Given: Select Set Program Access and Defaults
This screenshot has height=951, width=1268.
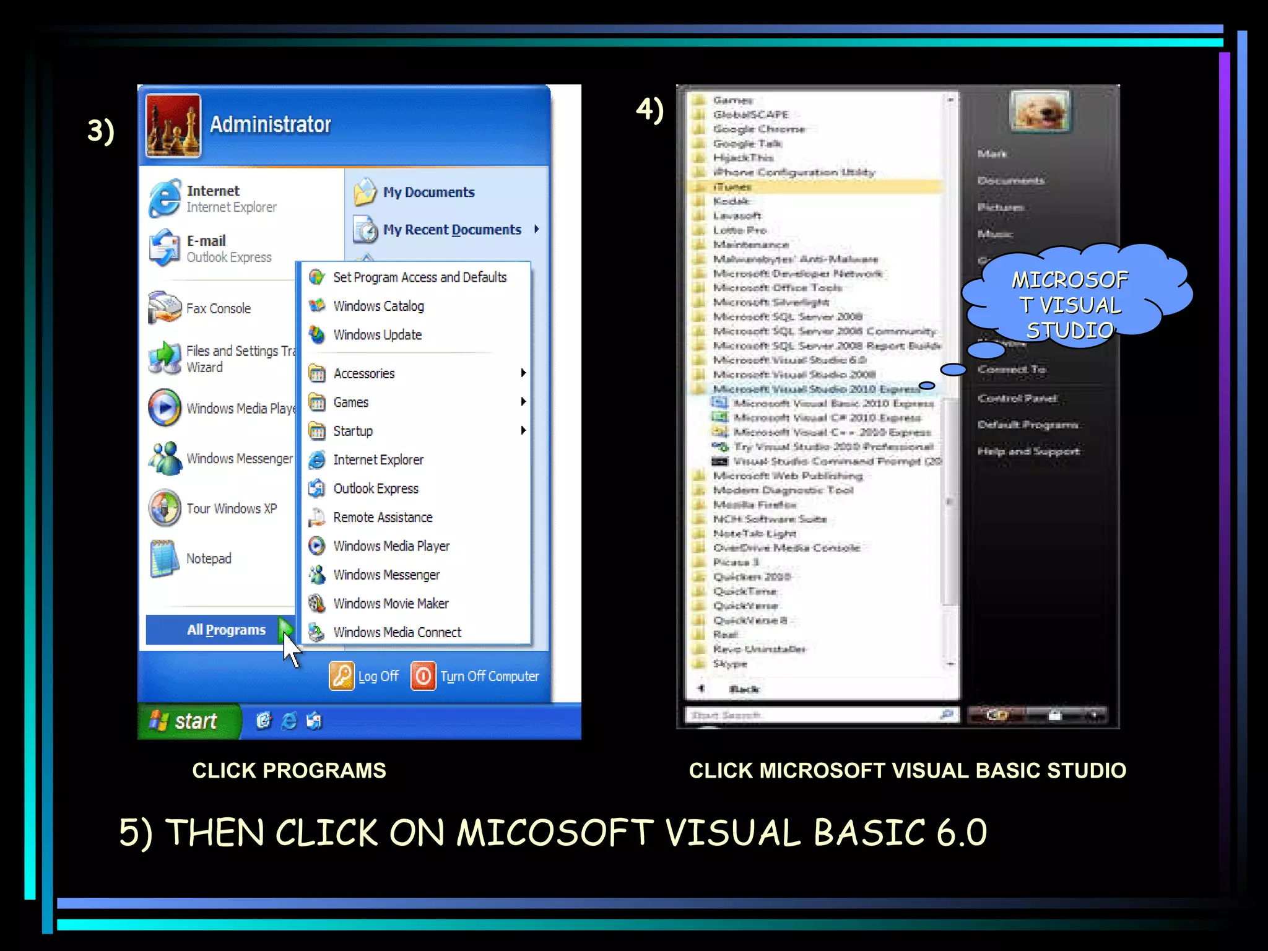Looking at the screenshot, I should 419,277.
